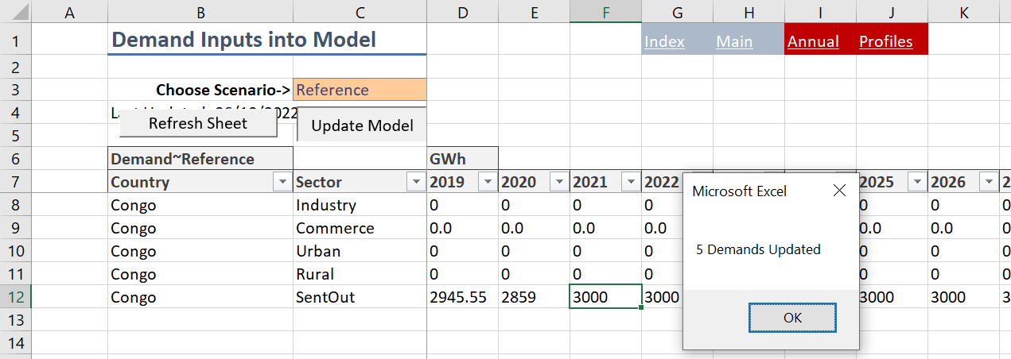Click the Refresh Sheet button
The image size is (1011, 359).
(198, 123)
